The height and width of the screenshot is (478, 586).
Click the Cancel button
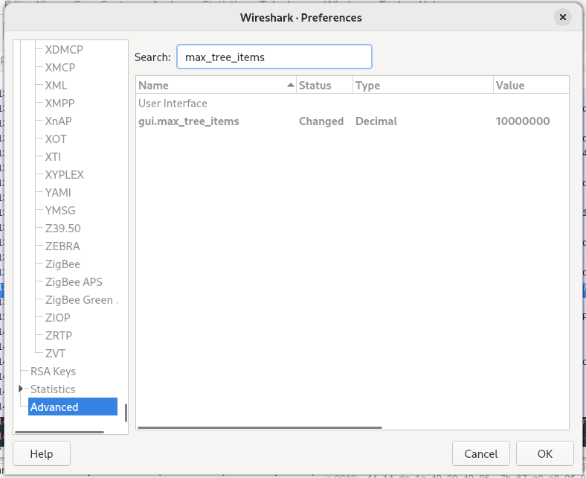click(481, 453)
